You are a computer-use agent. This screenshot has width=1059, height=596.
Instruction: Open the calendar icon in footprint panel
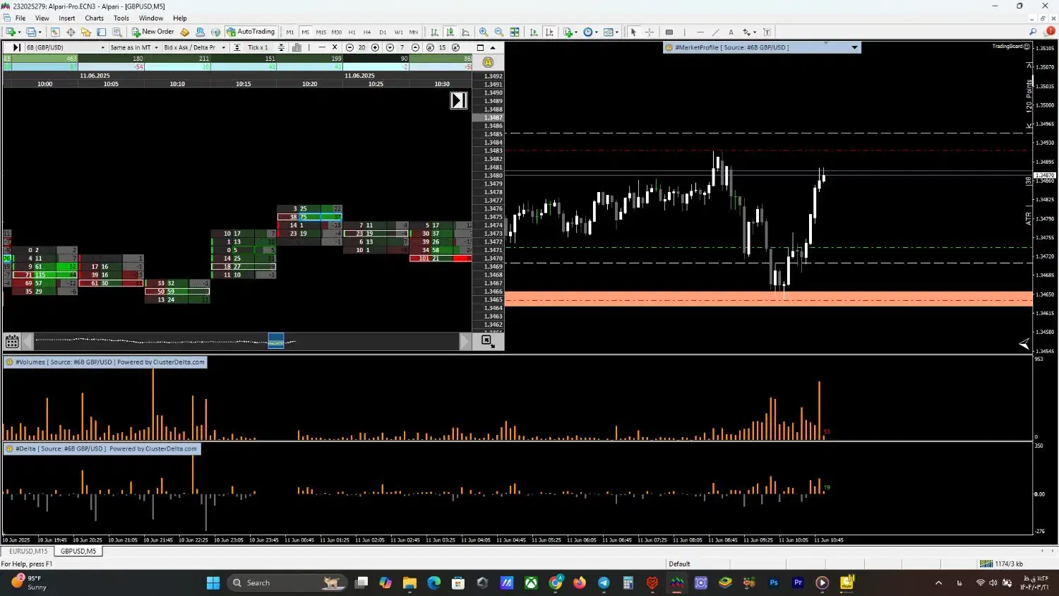click(12, 342)
